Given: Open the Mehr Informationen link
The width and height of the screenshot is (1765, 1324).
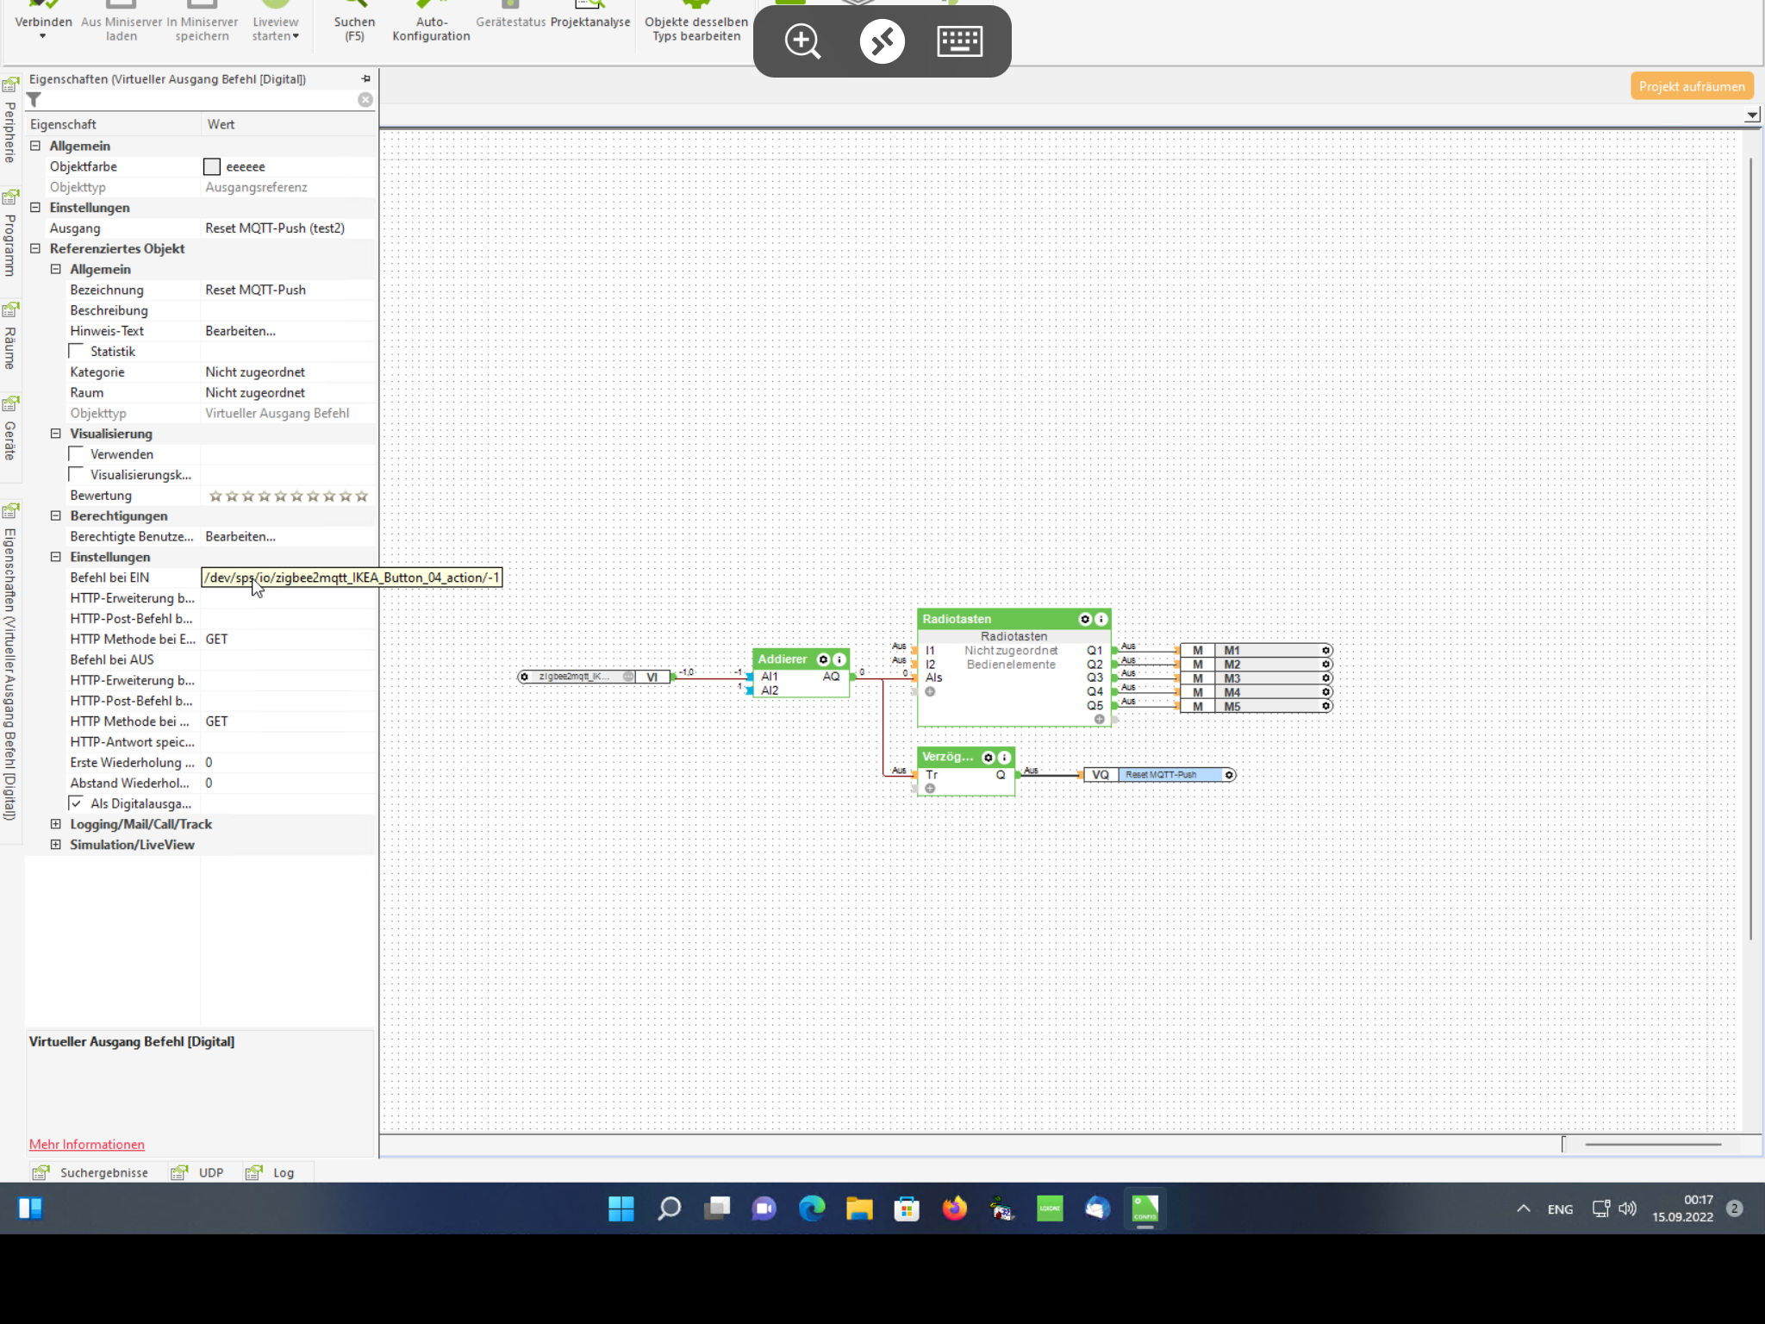Looking at the screenshot, I should click(87, 1144).
